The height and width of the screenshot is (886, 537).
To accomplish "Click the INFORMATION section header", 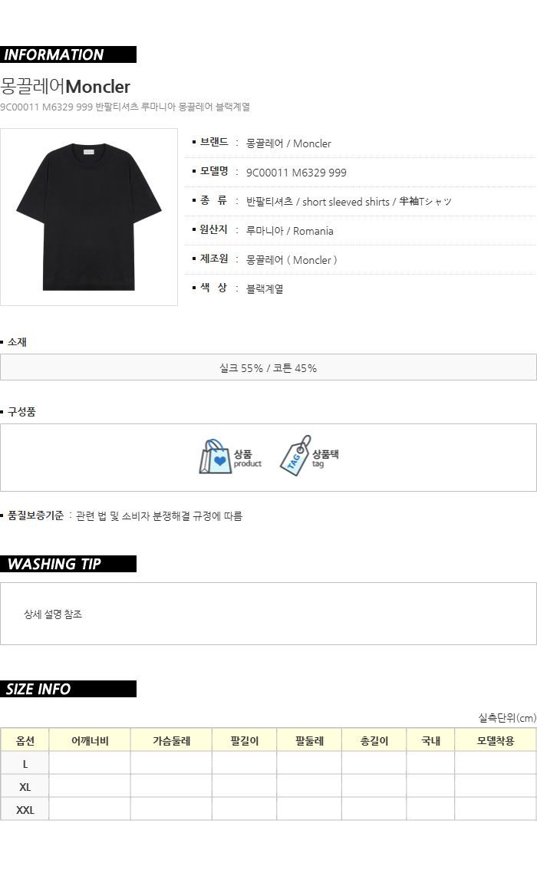I will 68,54.
